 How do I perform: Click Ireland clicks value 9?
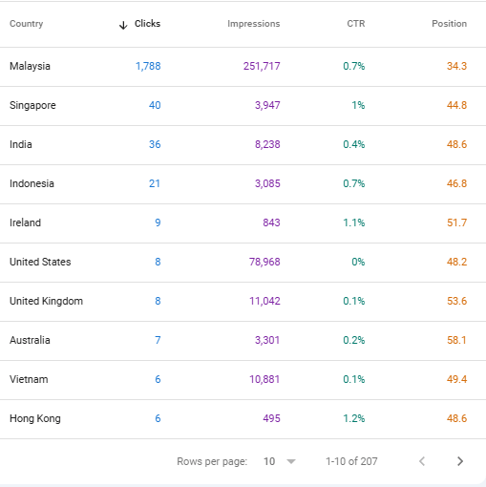pos(158,222)
